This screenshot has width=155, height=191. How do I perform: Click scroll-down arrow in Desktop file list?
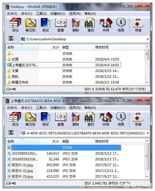coord(147,82)
